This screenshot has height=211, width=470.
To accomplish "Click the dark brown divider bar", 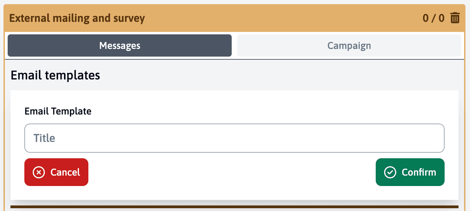I will point(234,207).
